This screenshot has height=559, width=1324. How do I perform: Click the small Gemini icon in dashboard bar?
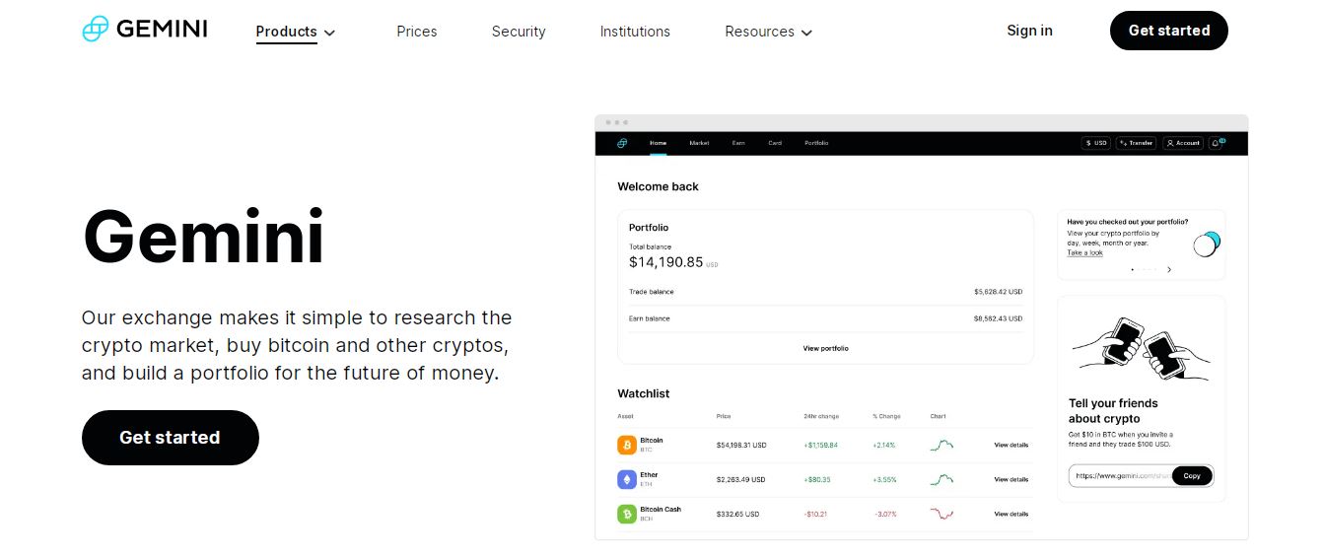point(622,143)
